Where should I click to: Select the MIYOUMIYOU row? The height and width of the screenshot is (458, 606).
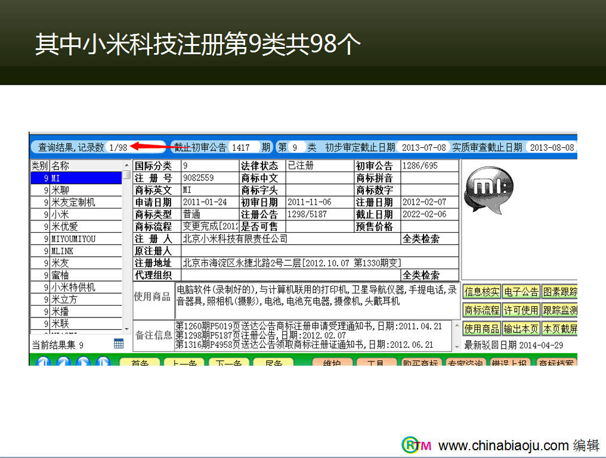[x=76, y=239]
